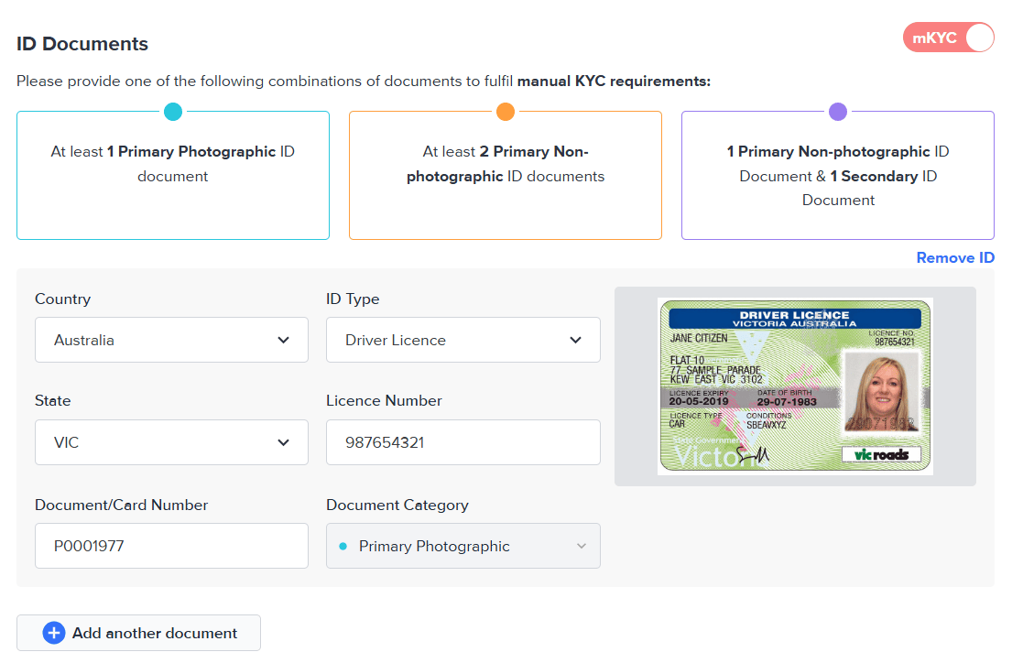
Task: Select the '1 Primary Photographic ID document' option
Action: pyautogui.click(x=173, y=175)
